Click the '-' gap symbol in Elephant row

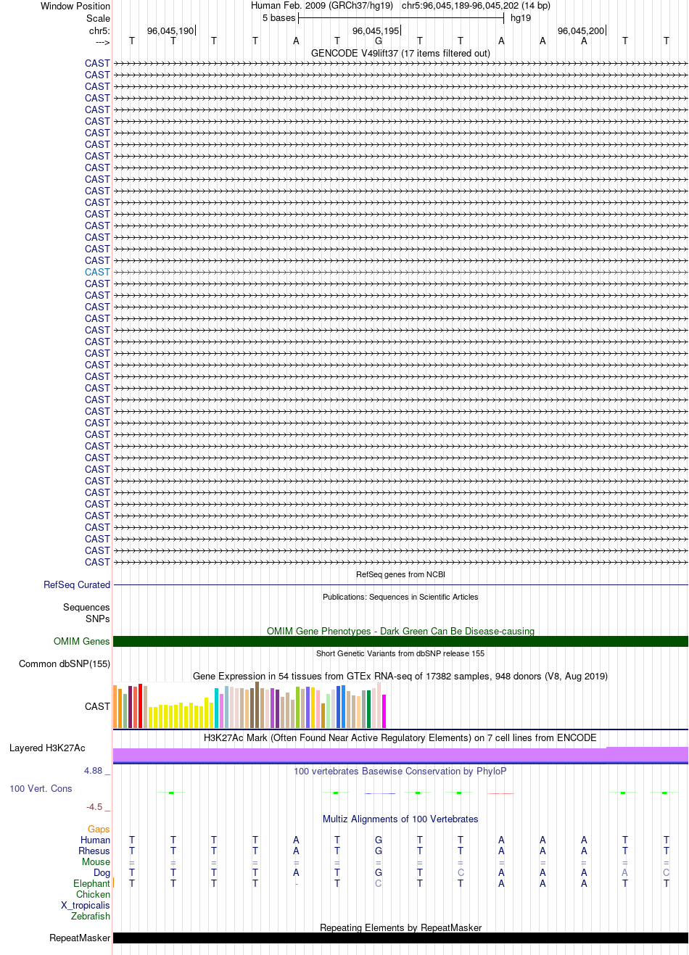[x=296, y=883]
